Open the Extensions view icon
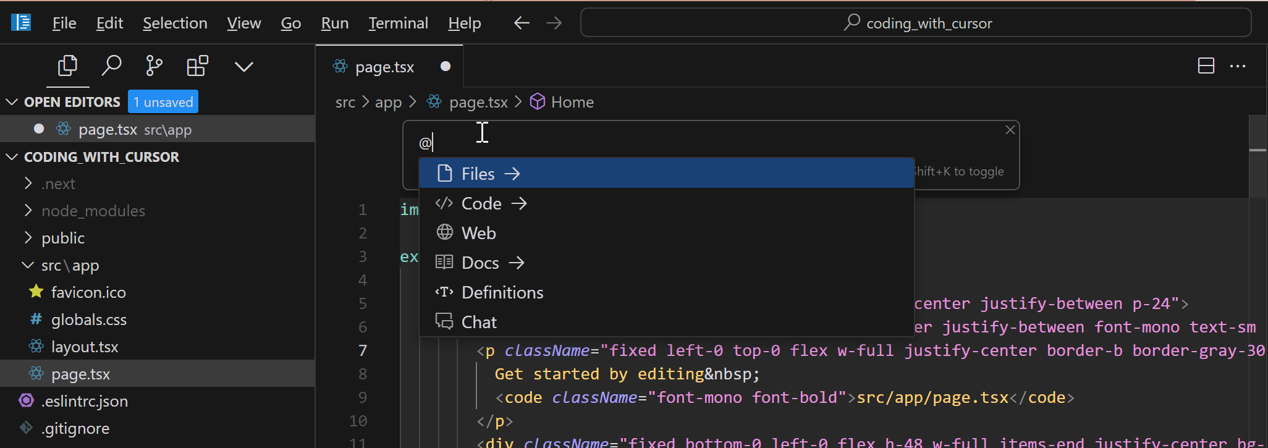Screen dimensions: 1268x448 pos(197,66)
